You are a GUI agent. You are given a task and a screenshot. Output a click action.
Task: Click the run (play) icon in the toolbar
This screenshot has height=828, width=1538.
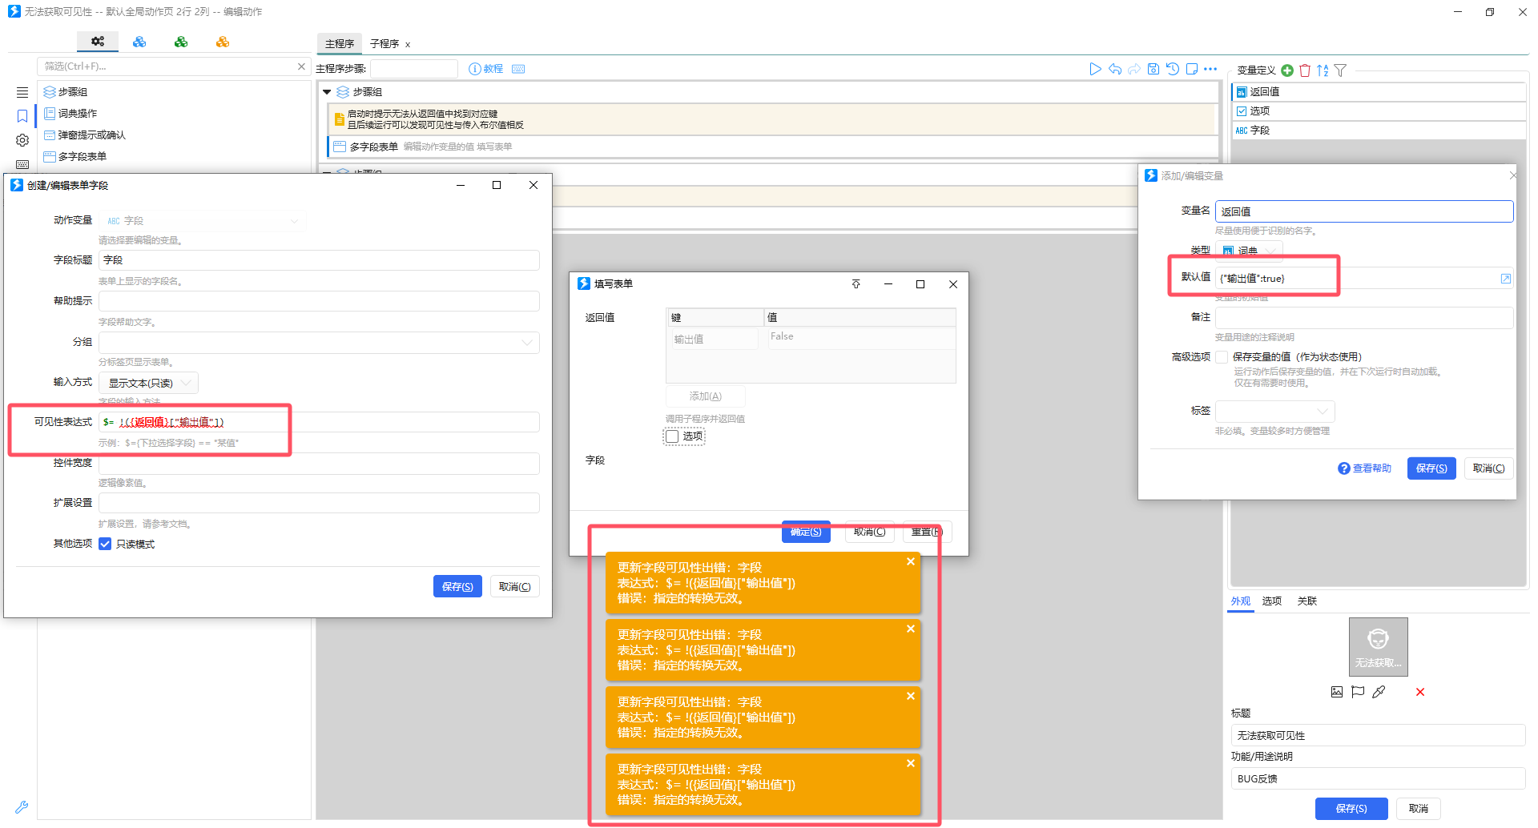(x=1095, y=70)
